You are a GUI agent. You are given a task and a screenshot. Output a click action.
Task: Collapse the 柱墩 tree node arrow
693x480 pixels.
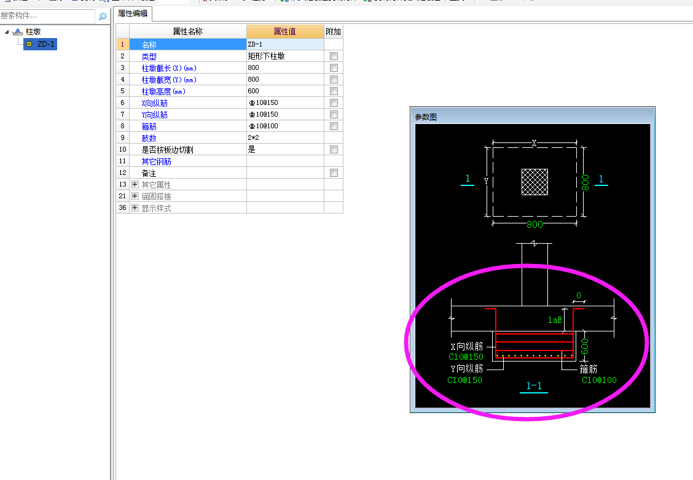point(7,32)
